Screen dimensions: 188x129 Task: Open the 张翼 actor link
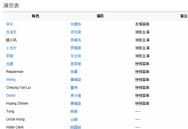(74, 72)
